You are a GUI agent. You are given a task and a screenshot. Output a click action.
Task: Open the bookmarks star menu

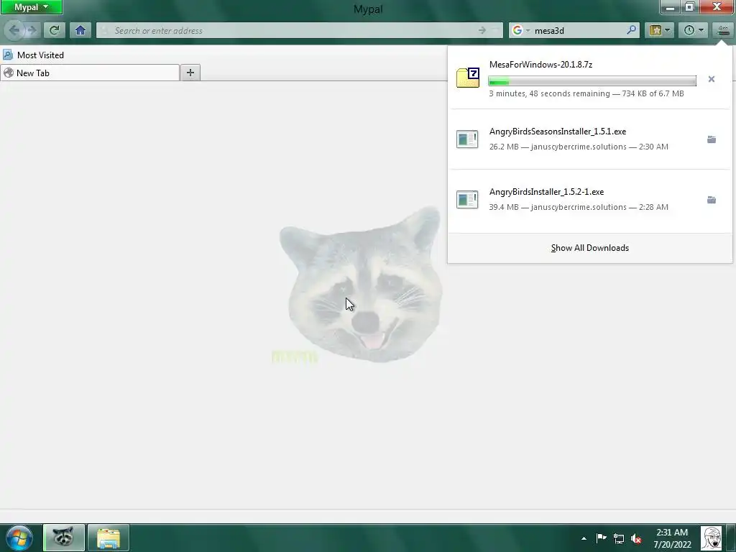tap(660, 30)
